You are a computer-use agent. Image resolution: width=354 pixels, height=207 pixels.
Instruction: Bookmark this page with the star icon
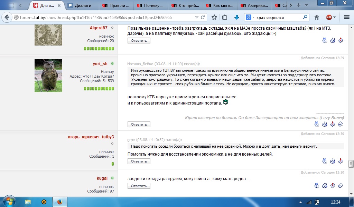point(214,17)
